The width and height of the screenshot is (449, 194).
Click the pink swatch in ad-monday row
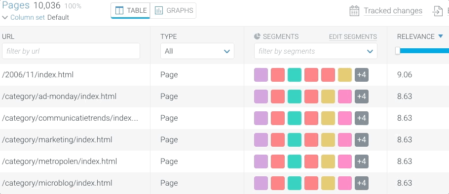(345, 97)
